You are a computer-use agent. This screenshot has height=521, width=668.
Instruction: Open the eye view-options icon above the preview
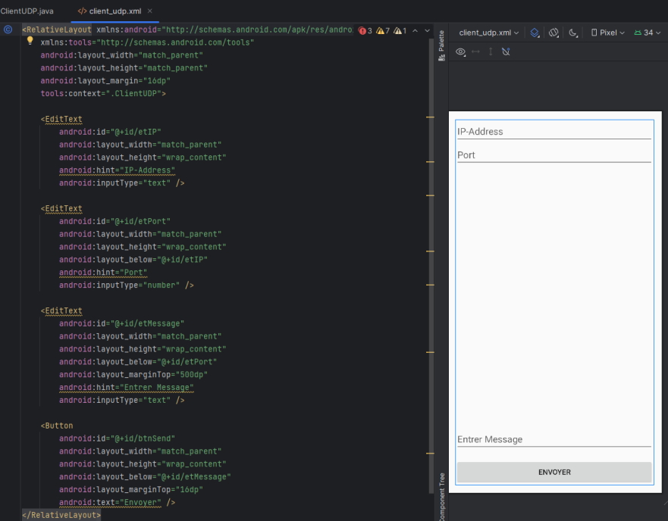click(461, 51)
